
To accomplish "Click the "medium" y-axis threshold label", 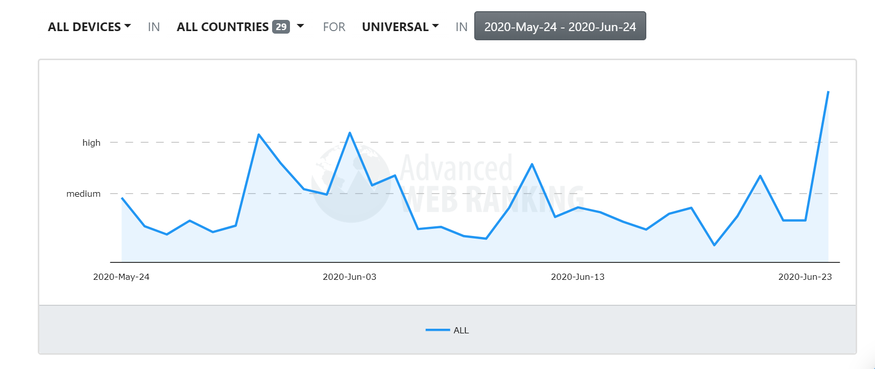I will [83, 194].
